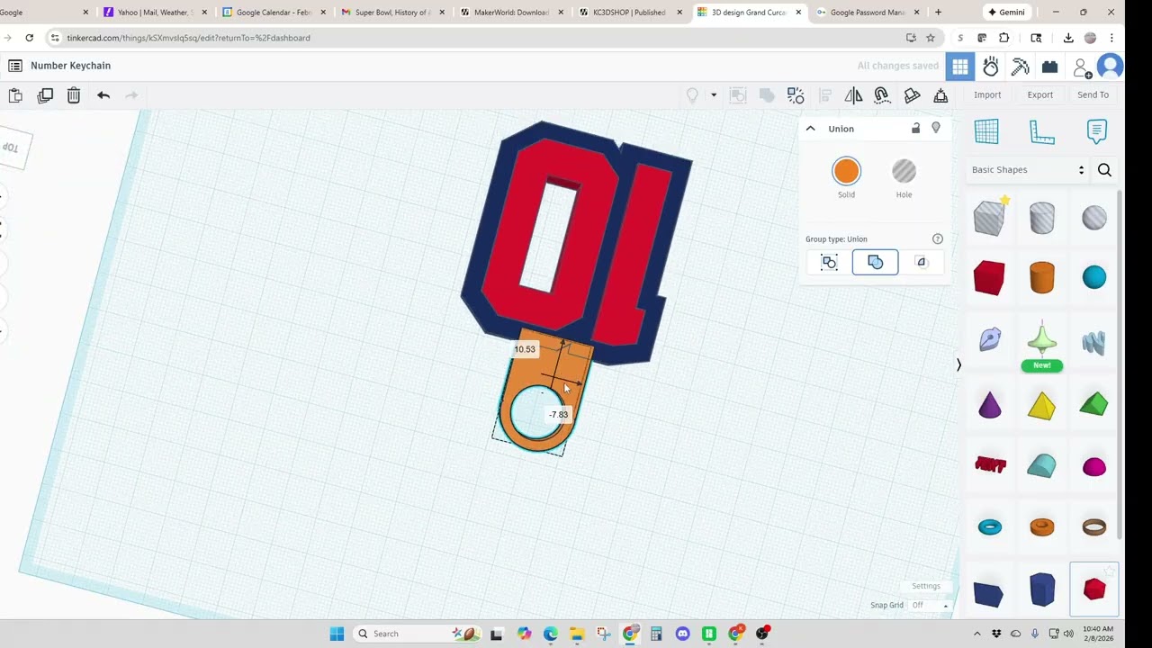Open the workplane Settings link
1152x648 pixels.
tap(925, 586)
